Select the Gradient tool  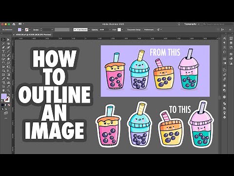(x=8, y=75)
